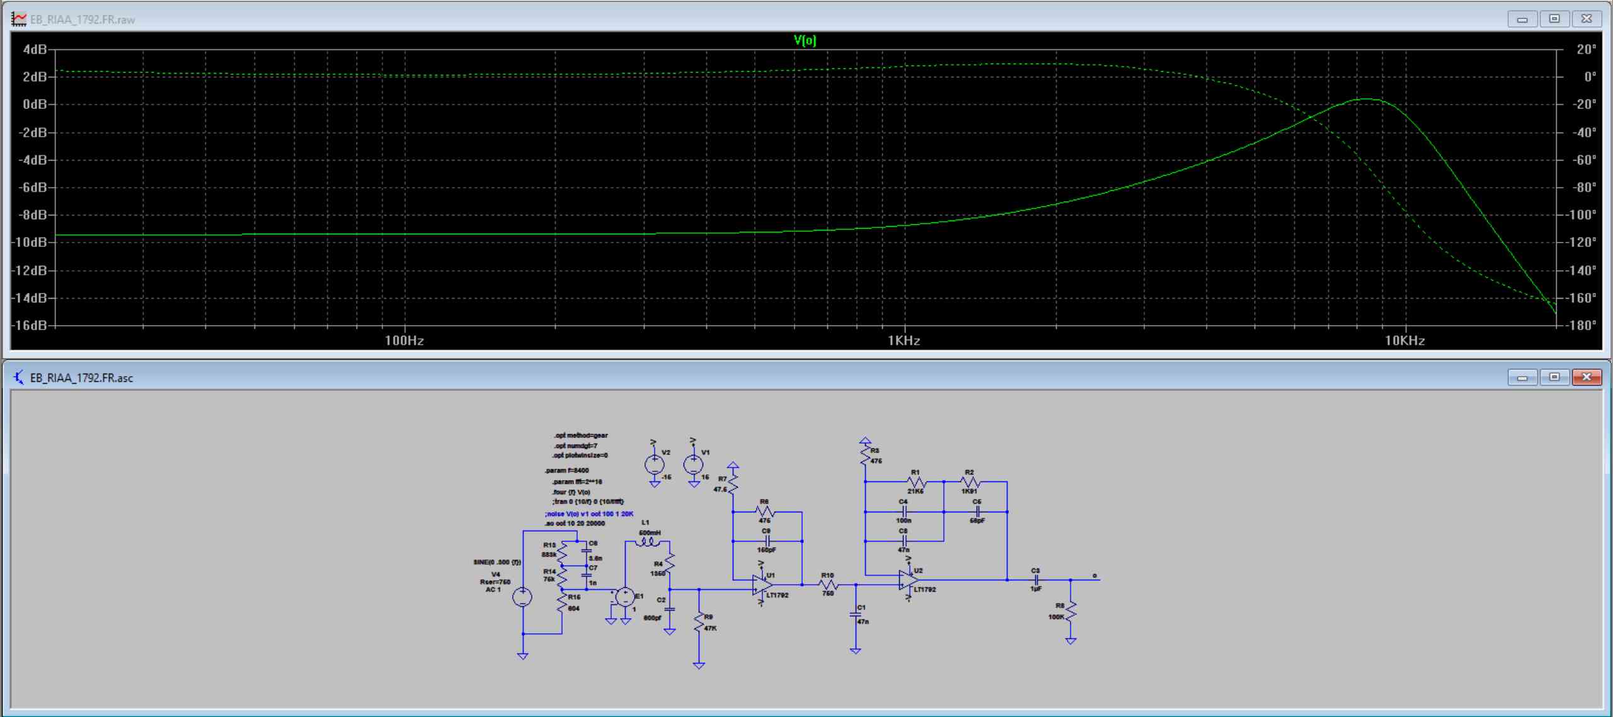
Task: Select resistor R9 symbol
Action: click(x=699, y=622)
